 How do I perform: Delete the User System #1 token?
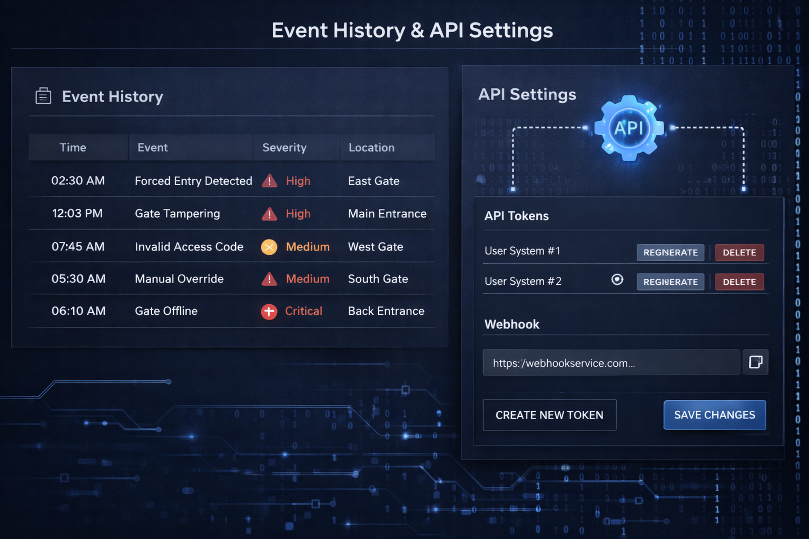739,252
